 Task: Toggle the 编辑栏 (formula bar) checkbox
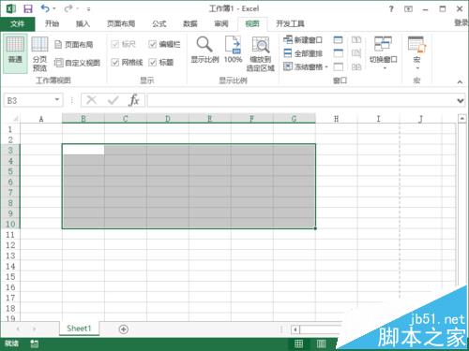tap(164, 44)
